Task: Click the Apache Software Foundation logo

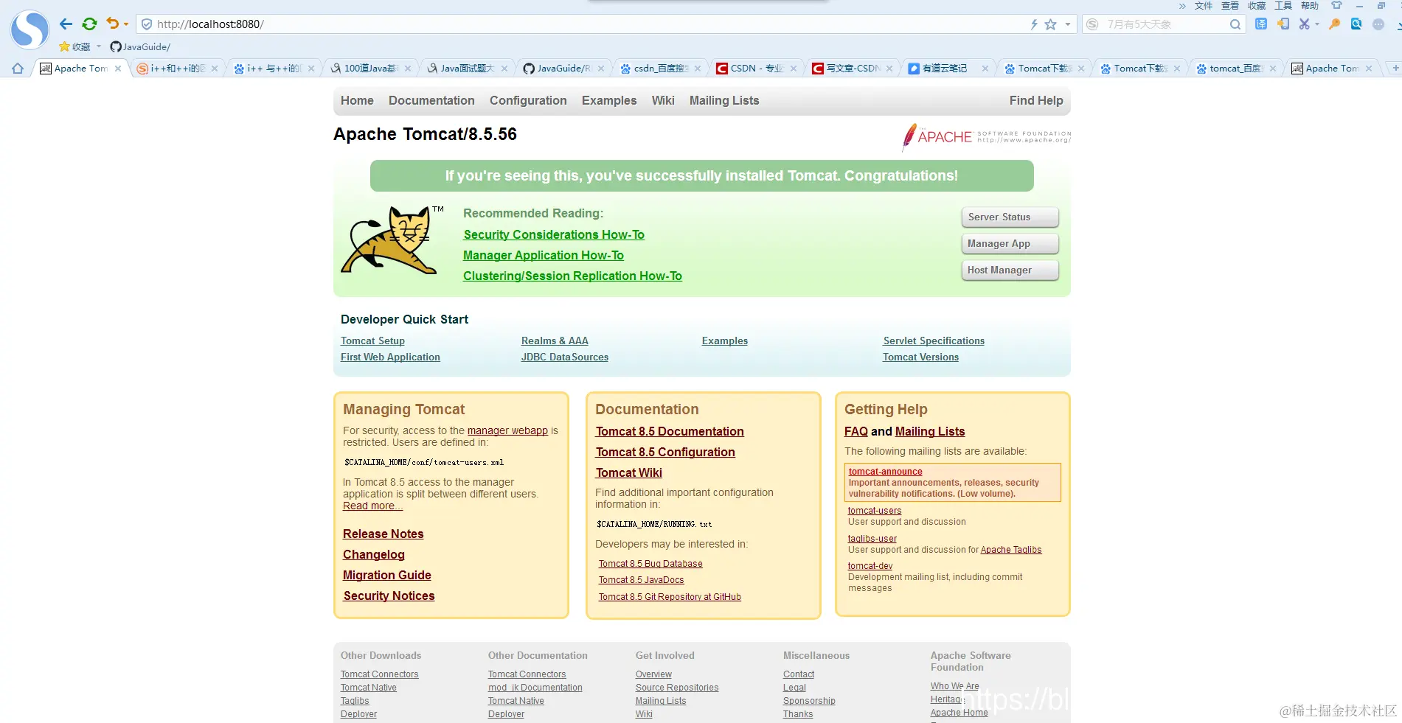Action: [x=986, y=137]
